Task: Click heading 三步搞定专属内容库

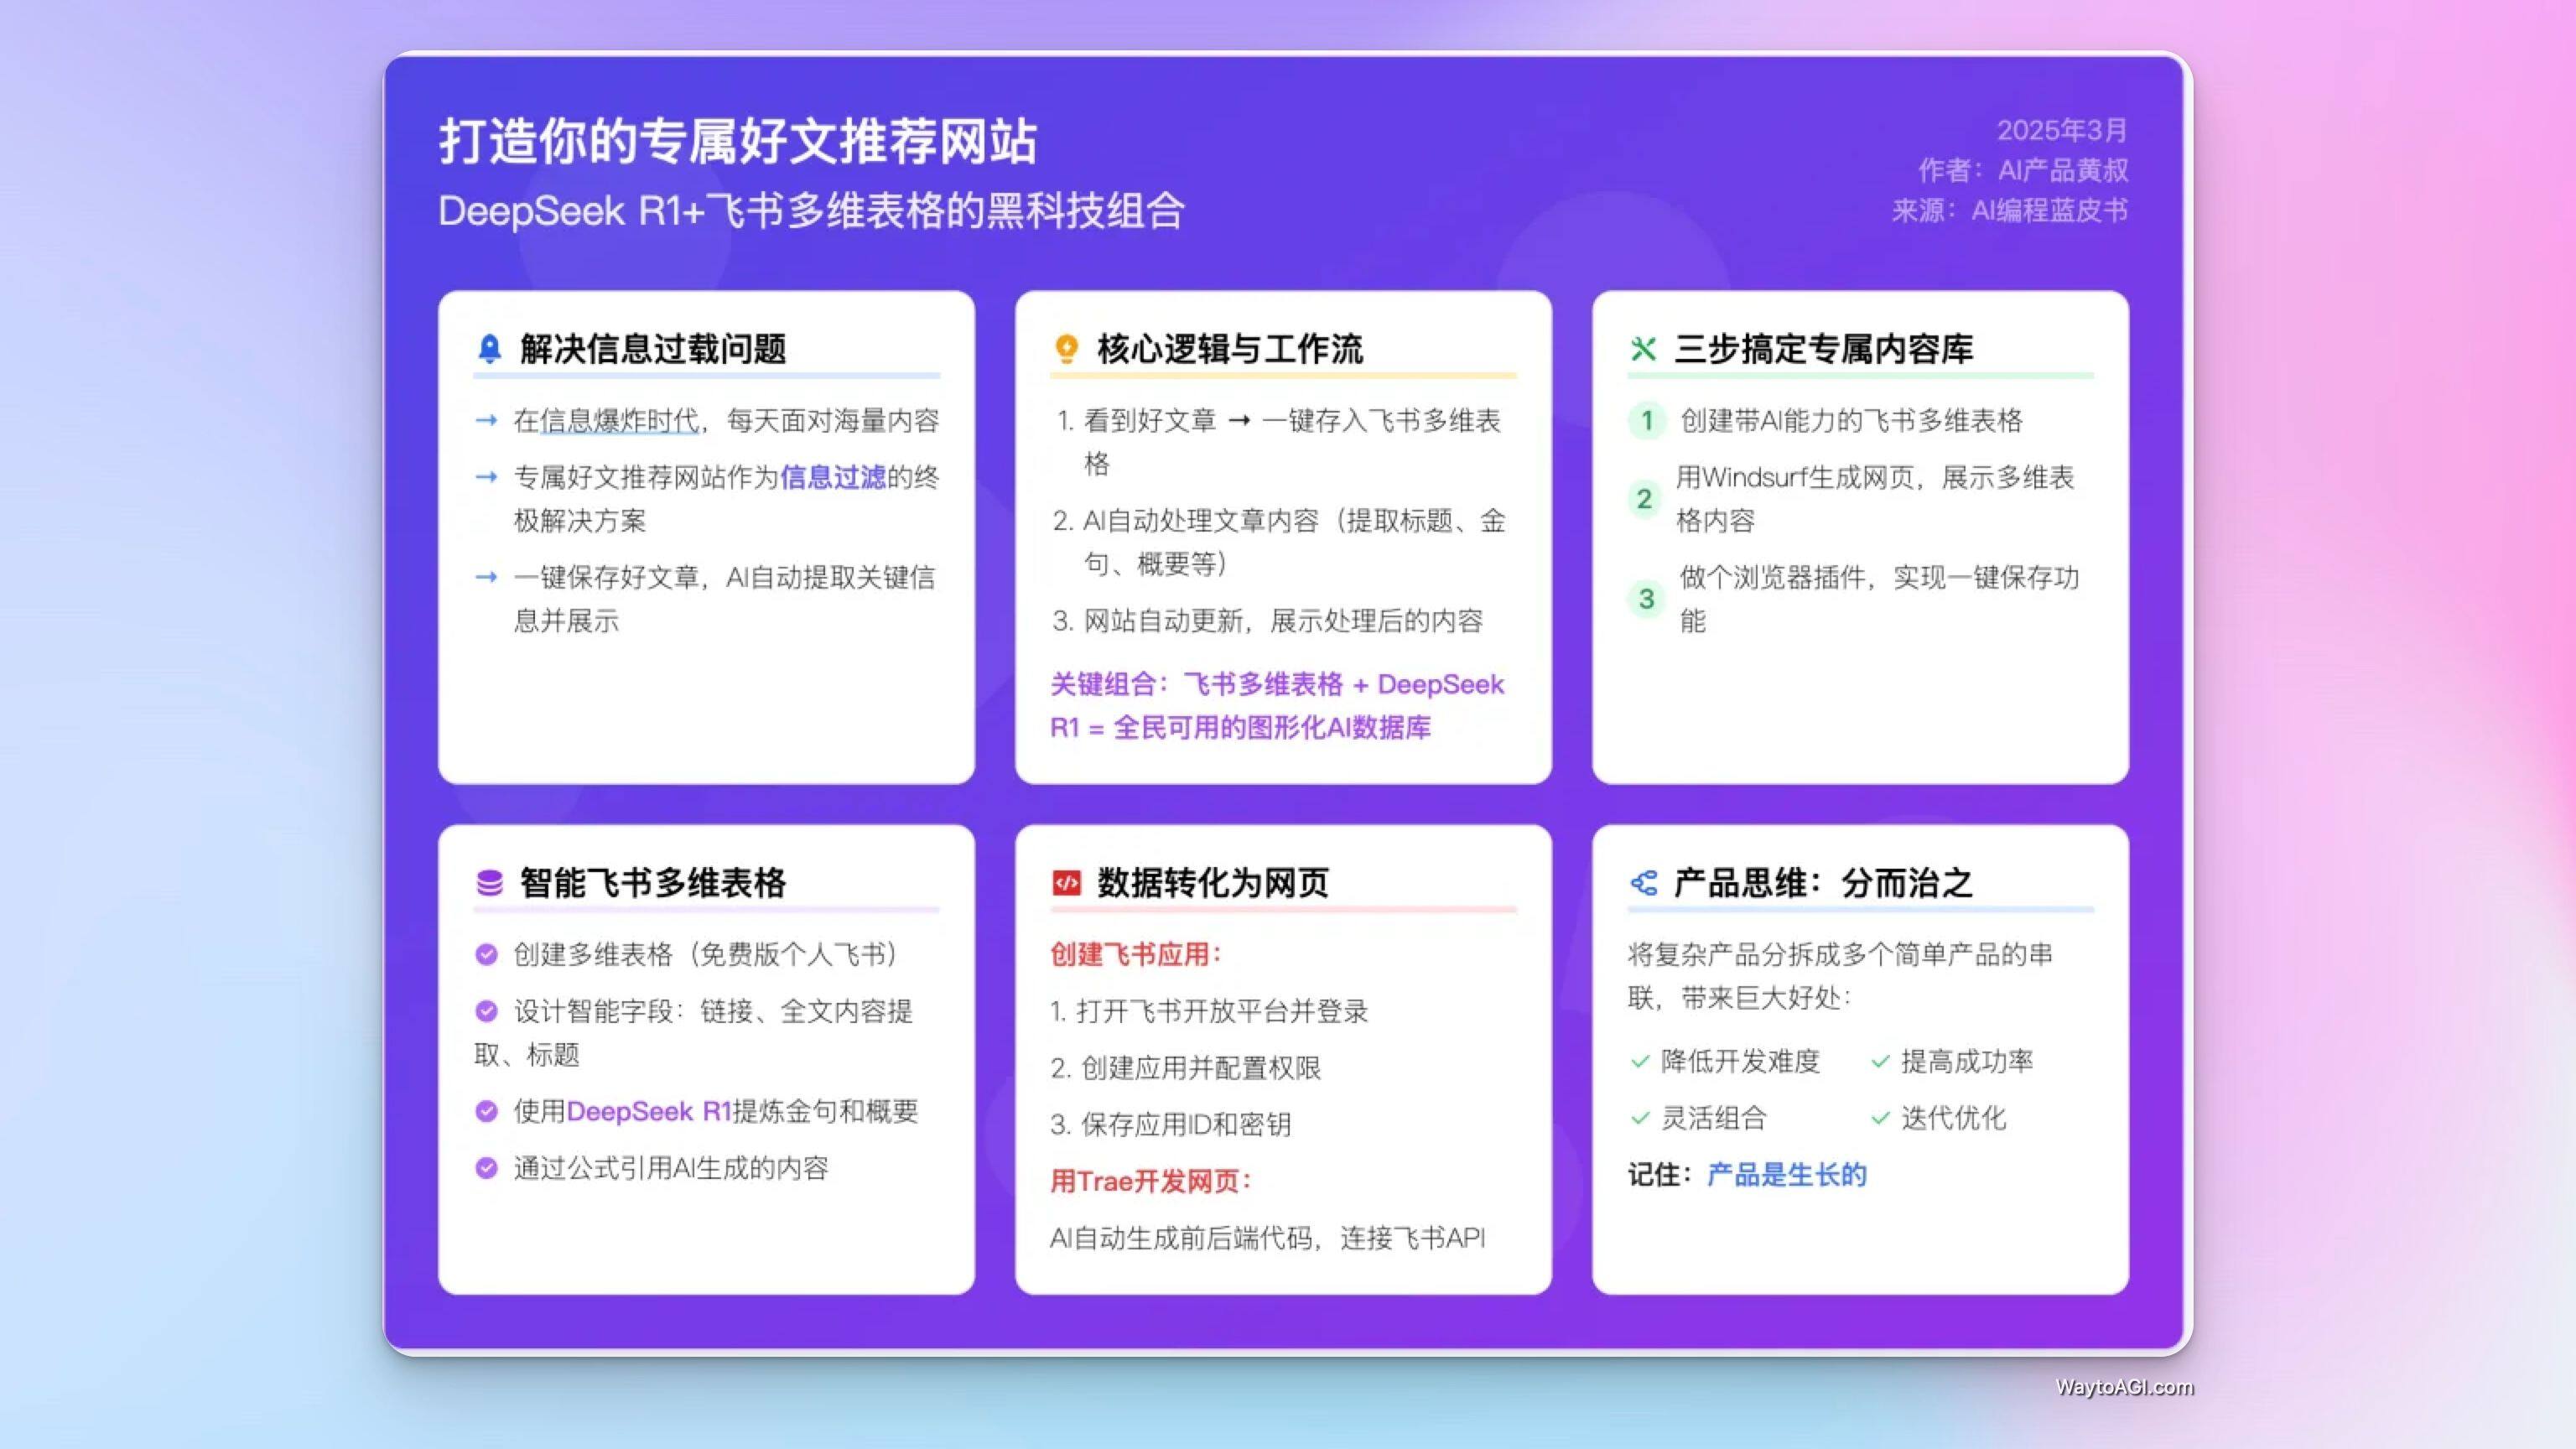Action: (x=1824, y=348)
